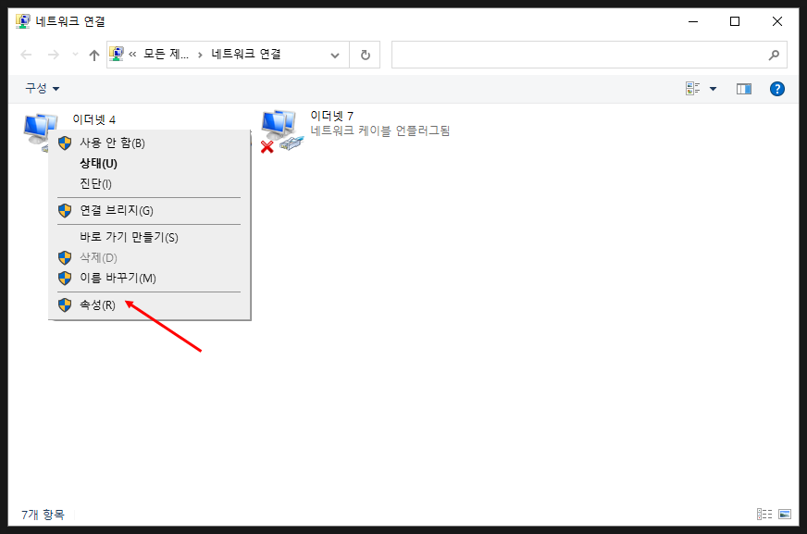Close the 네트워크 연결 window
The height and width of the screenshot is (534, 807).
(777, 21)
